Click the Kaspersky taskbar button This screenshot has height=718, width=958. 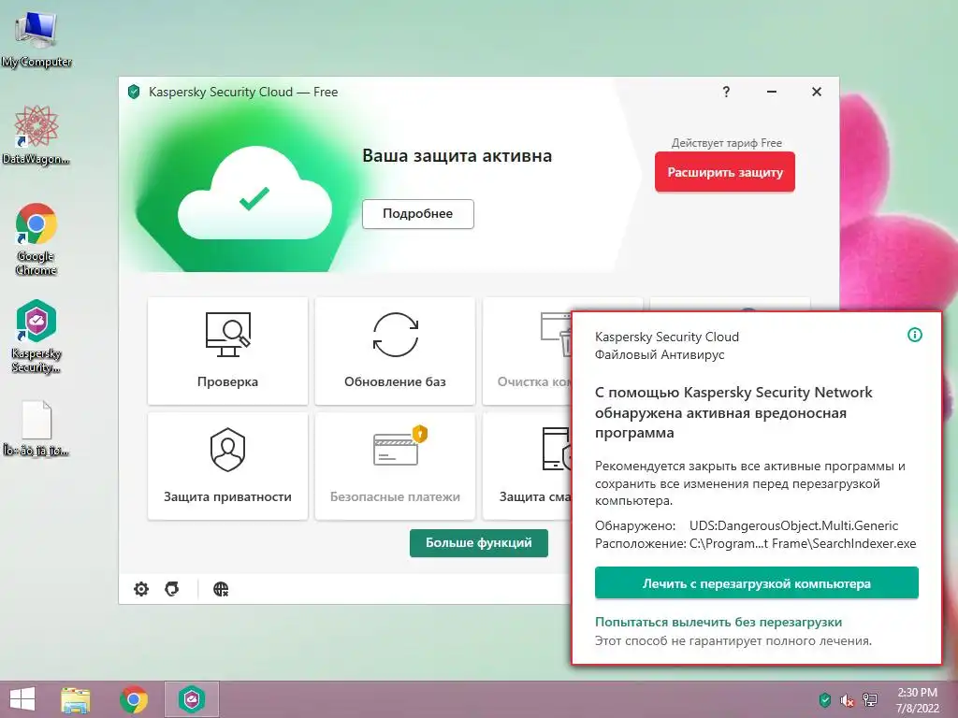pyautogui.click(x=191, y=699)
